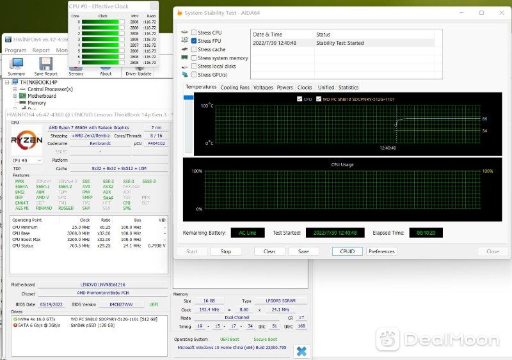Switch to the Unified tab

tap(326, 88)
